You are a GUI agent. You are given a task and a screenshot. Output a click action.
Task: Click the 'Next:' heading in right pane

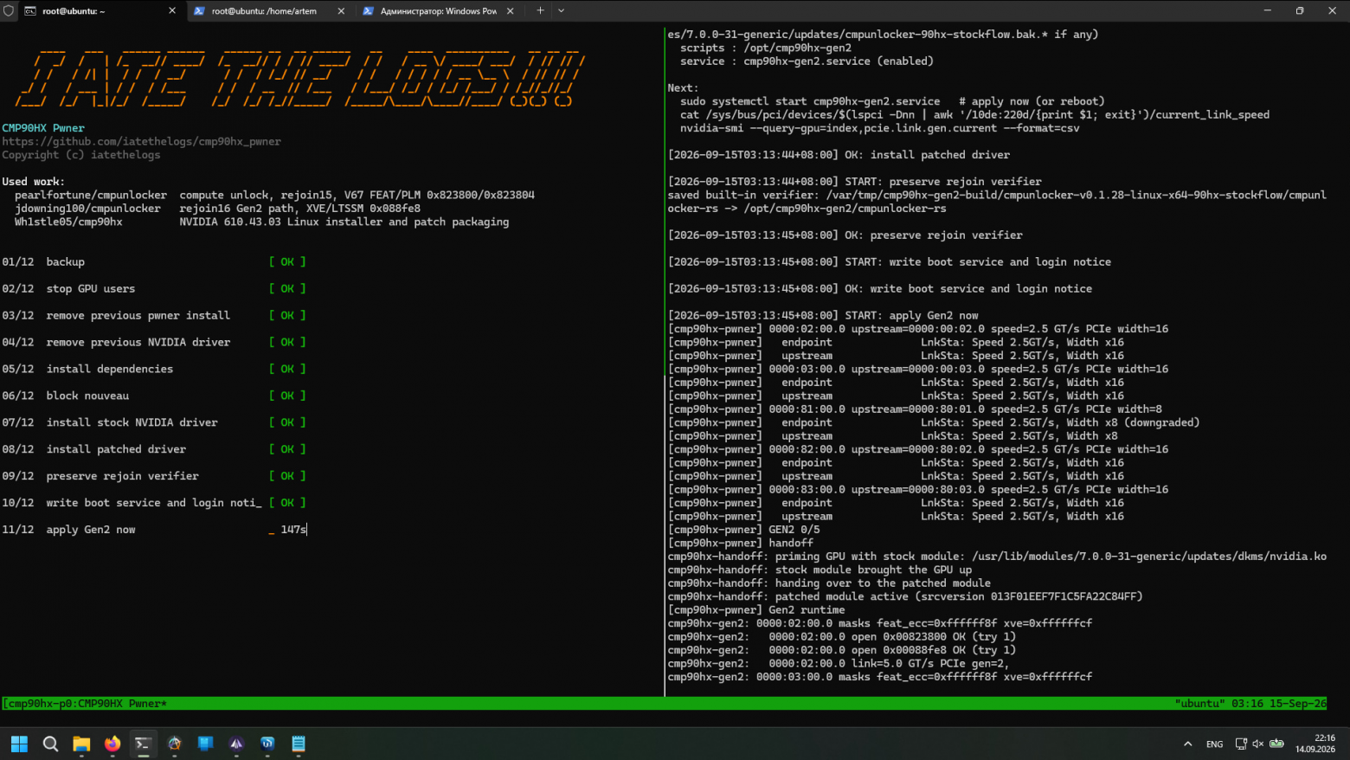coord(683,88)
